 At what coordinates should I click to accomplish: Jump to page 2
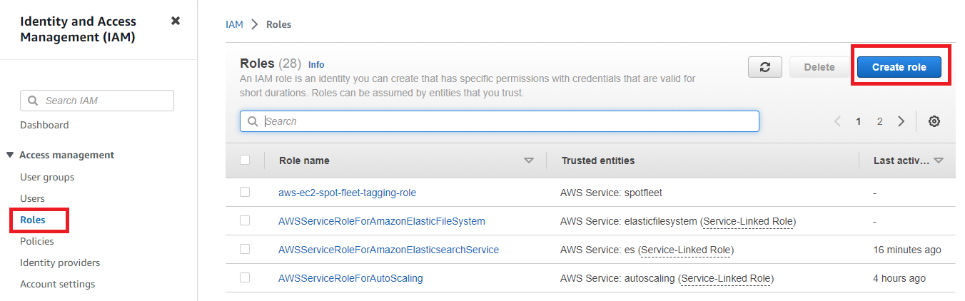click(880, 121)
